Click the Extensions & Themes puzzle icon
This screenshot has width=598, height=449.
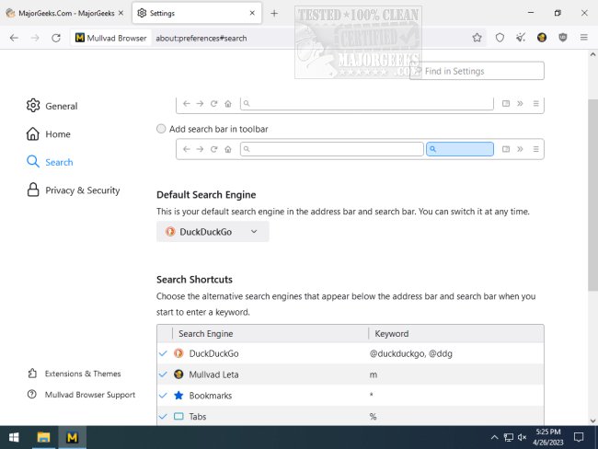coord(32,373)
